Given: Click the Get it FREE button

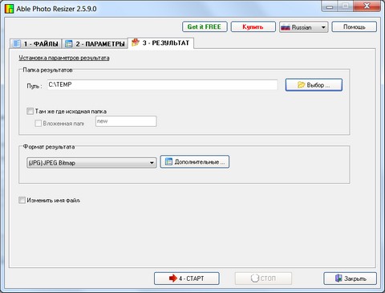Looking at the screenshot, I should 205,26.
